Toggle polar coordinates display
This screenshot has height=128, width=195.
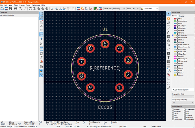click(x=41, y=22)
